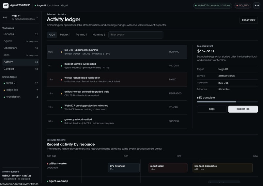Focus the Filter events input field

[136, 35]
